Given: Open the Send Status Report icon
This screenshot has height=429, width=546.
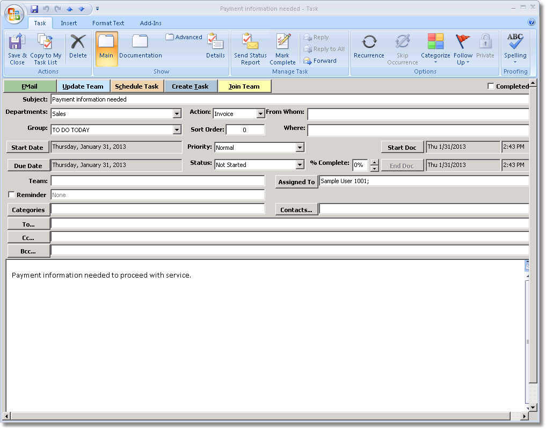Looking at the screenshot, I should [250, 42].
